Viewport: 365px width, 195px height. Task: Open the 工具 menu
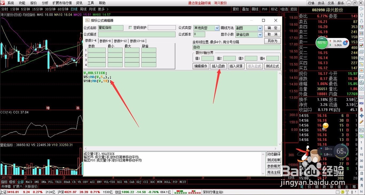pos(91,3)
